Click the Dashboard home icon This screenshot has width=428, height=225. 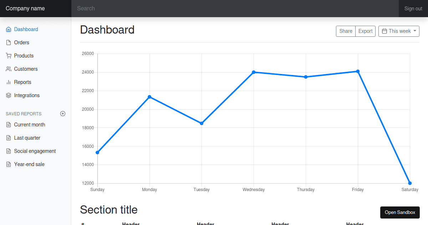pos(9,30)
